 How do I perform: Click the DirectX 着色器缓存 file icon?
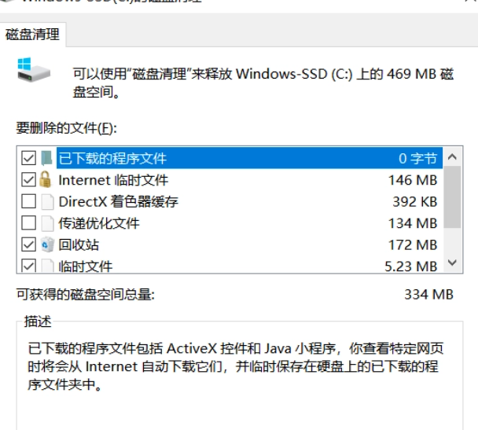click(46, 201)
